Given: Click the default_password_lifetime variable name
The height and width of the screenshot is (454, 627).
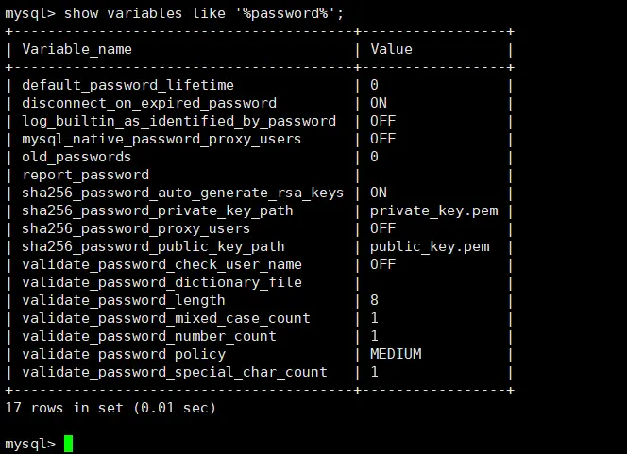Looking at the screenshot, I should [x=127, y=85].
